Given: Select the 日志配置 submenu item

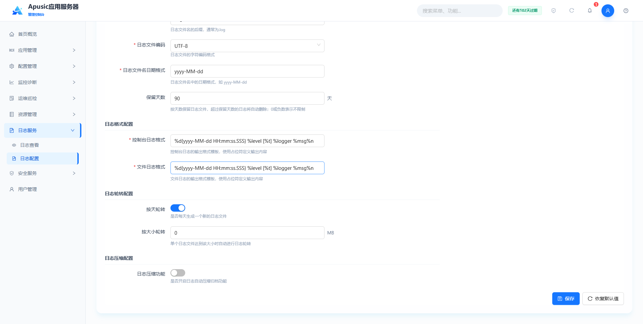Looking at the screenshot, I should pos(43,158).
